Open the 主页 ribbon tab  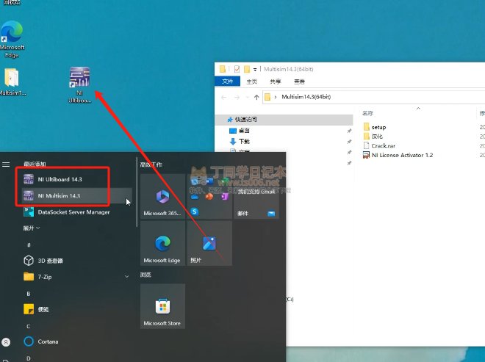(252, 82)
